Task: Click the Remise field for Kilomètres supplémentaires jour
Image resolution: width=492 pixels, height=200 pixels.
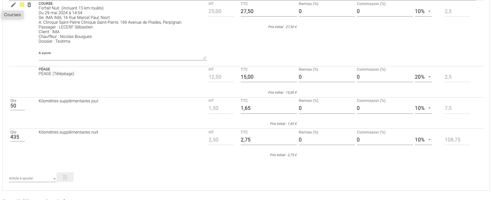Action: click(x=326, y=108)
